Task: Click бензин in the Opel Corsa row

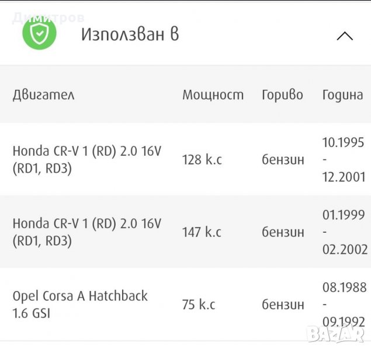Action: coord(283,304)
